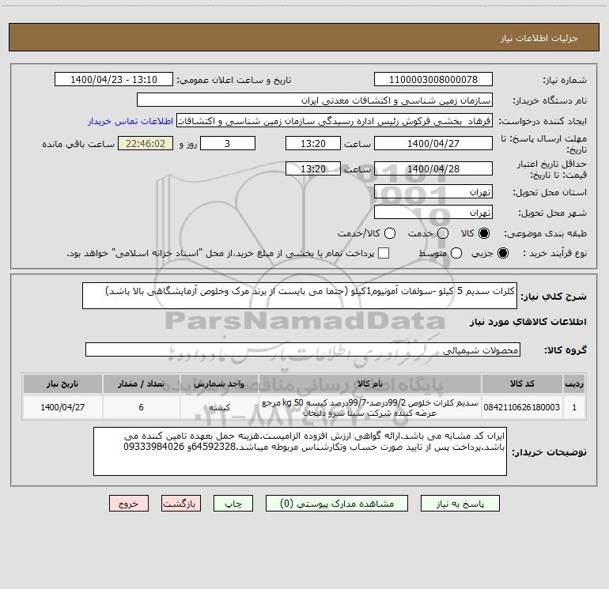Select the کالا radio button

click(x=484, y=233)
